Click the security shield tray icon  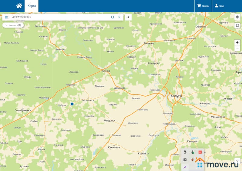click(192, 152)
